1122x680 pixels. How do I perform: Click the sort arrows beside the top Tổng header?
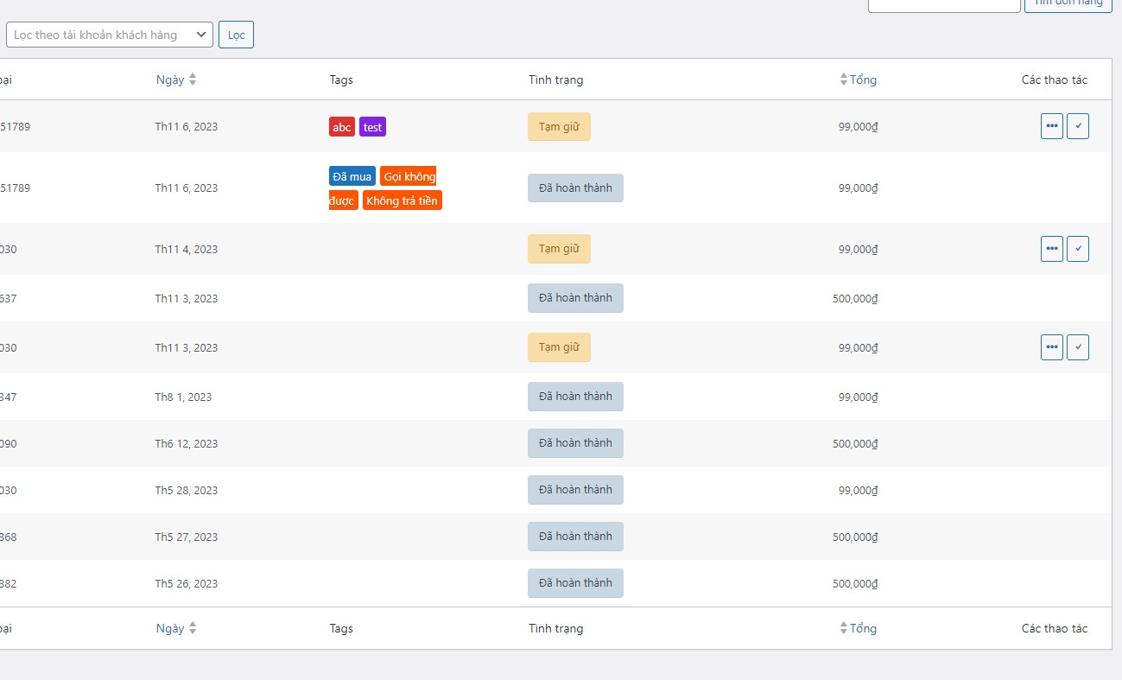(844, 79)
